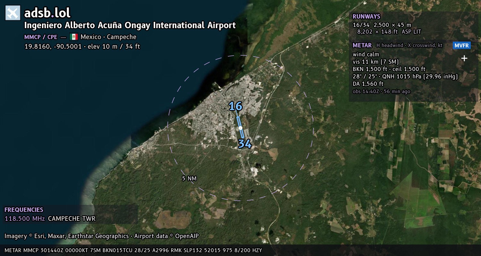The width and height of the screenshot is (481, 256).
Task: Click the 5 NM range ring label
Action: [x=189, y=179]
